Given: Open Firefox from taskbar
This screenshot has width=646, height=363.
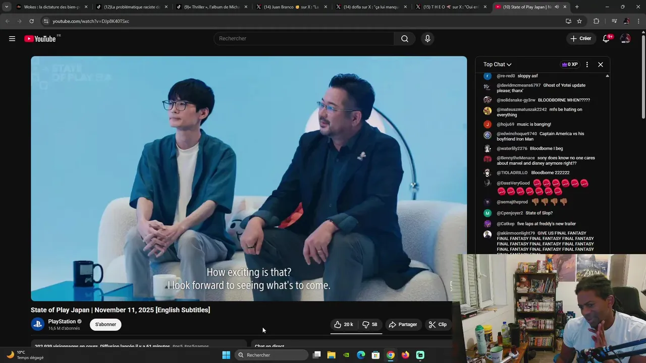Looking at the screenshot, I should click(x=405, y=355).
